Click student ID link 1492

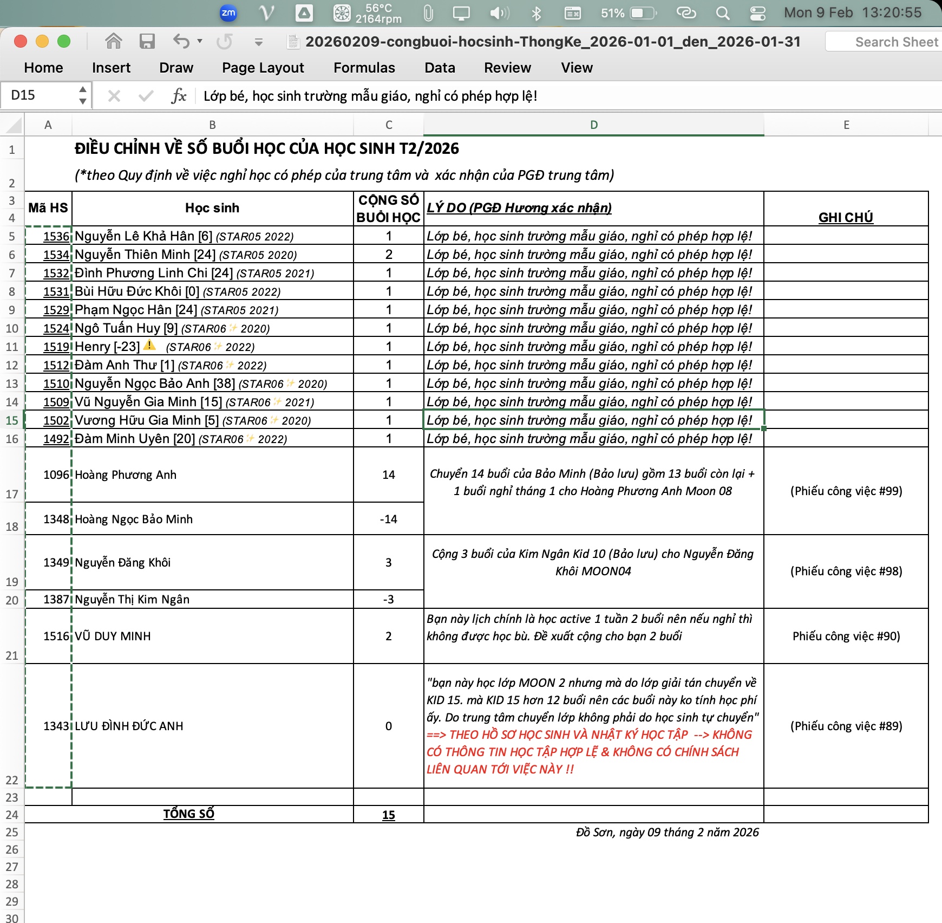tap(56, 439)
